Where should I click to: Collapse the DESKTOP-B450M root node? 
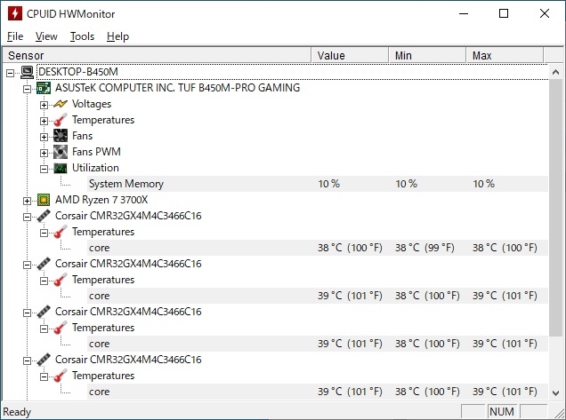[10, 73]
